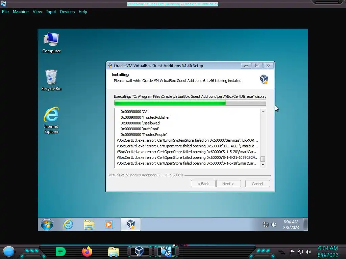Open the Devices menu
The image size is (346, 259).
(x=67, y=12)
